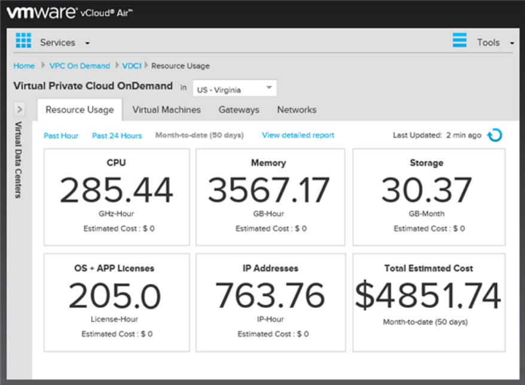Click the Last Updated: 2 min ago text
Viewport: 525px width, 385px height.
pyautogui.click(x=437, y=135)
